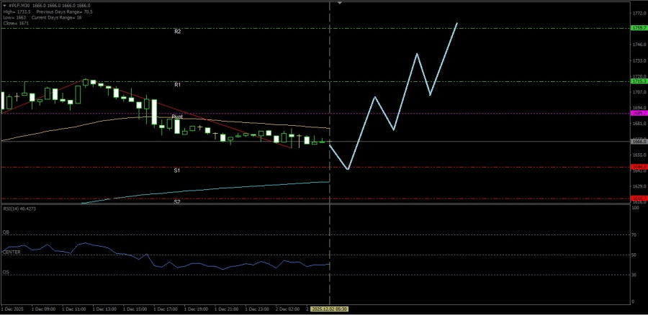Click the red S1 price tag on axis
Image resolution: width=648 pixels, height=315 pixels.
pyautogui.click(x=638, y=167)
